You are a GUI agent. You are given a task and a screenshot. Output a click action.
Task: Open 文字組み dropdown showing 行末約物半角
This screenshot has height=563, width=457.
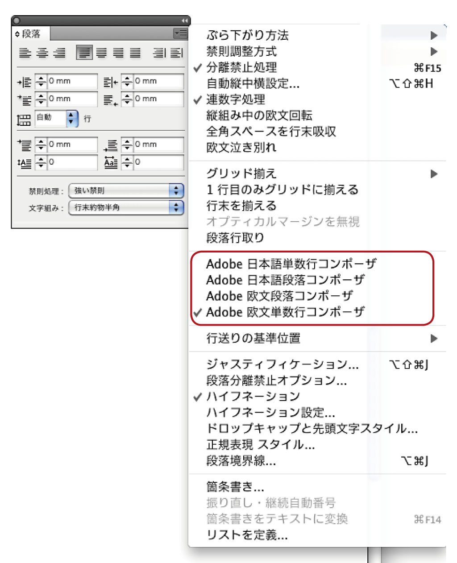pos(126,208)
